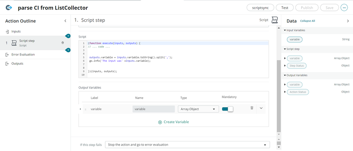This screenshot has height=151, width=353.
Task: Click the Flow Designer back arrow logo
Action: (x=8, y=8)
